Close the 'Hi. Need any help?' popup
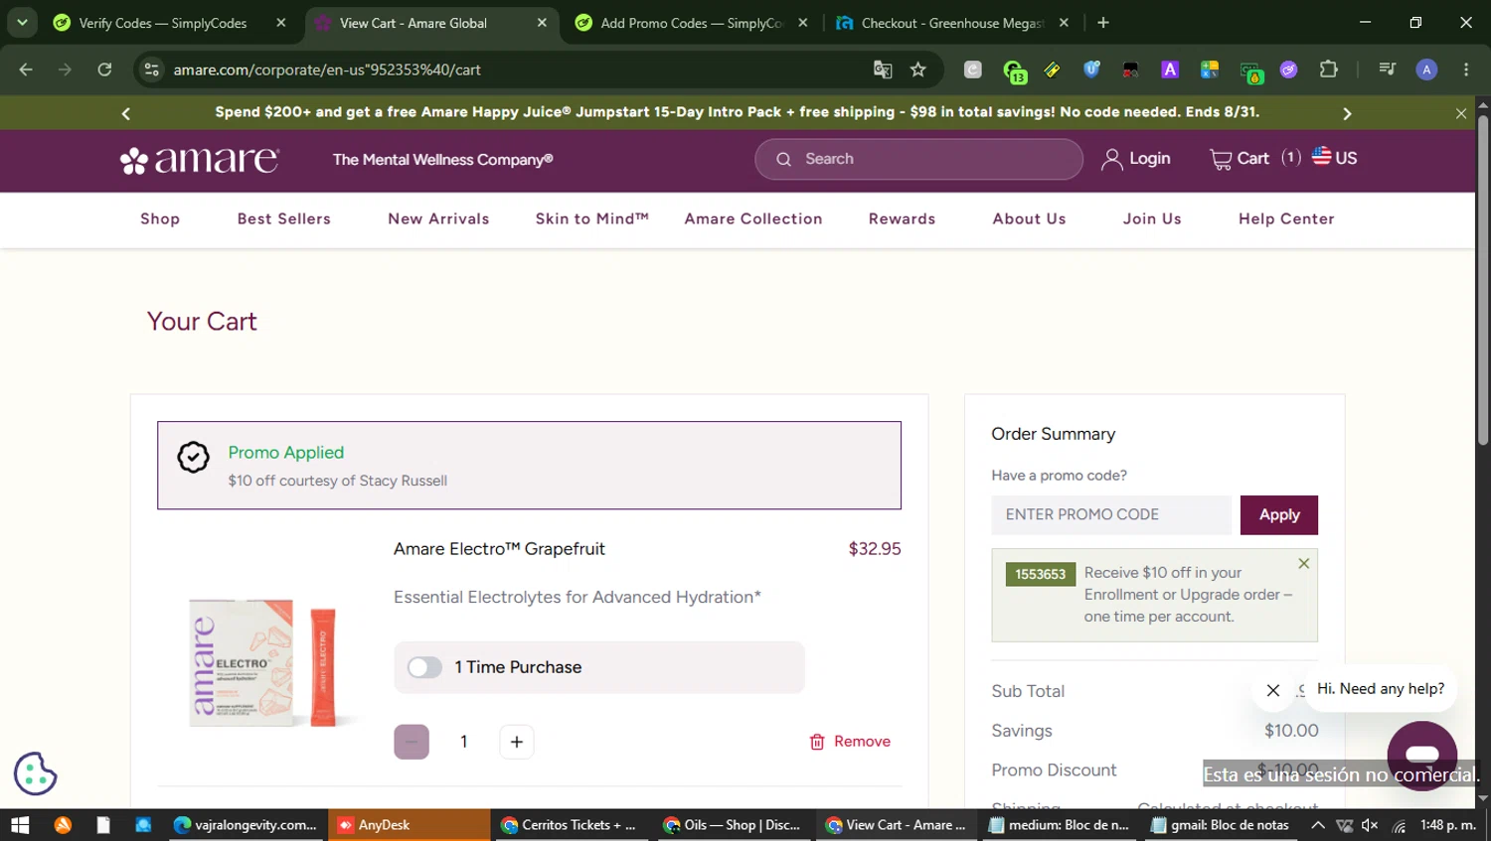The height and width of the screenshot is (841, 1491). 1273,690
